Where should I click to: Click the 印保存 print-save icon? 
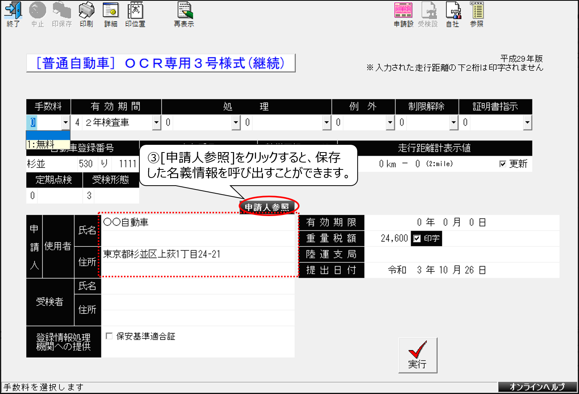pyautogui.click(x=62, y=14)
